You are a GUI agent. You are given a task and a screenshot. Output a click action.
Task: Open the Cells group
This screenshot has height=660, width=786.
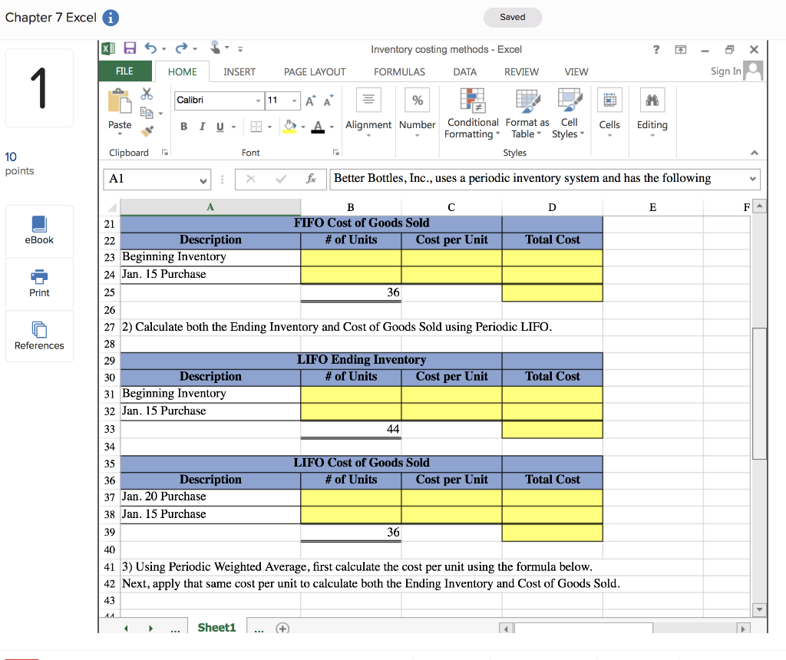coord(609,113)
